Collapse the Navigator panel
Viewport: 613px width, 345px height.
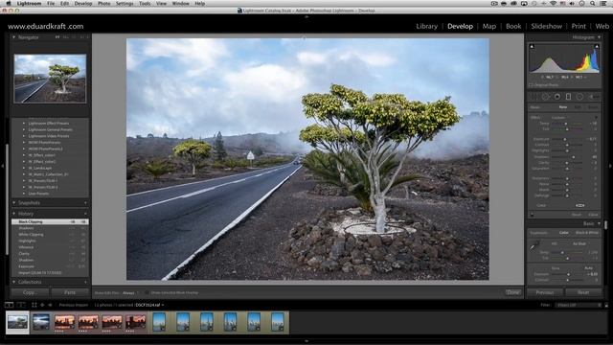point(14,37)
